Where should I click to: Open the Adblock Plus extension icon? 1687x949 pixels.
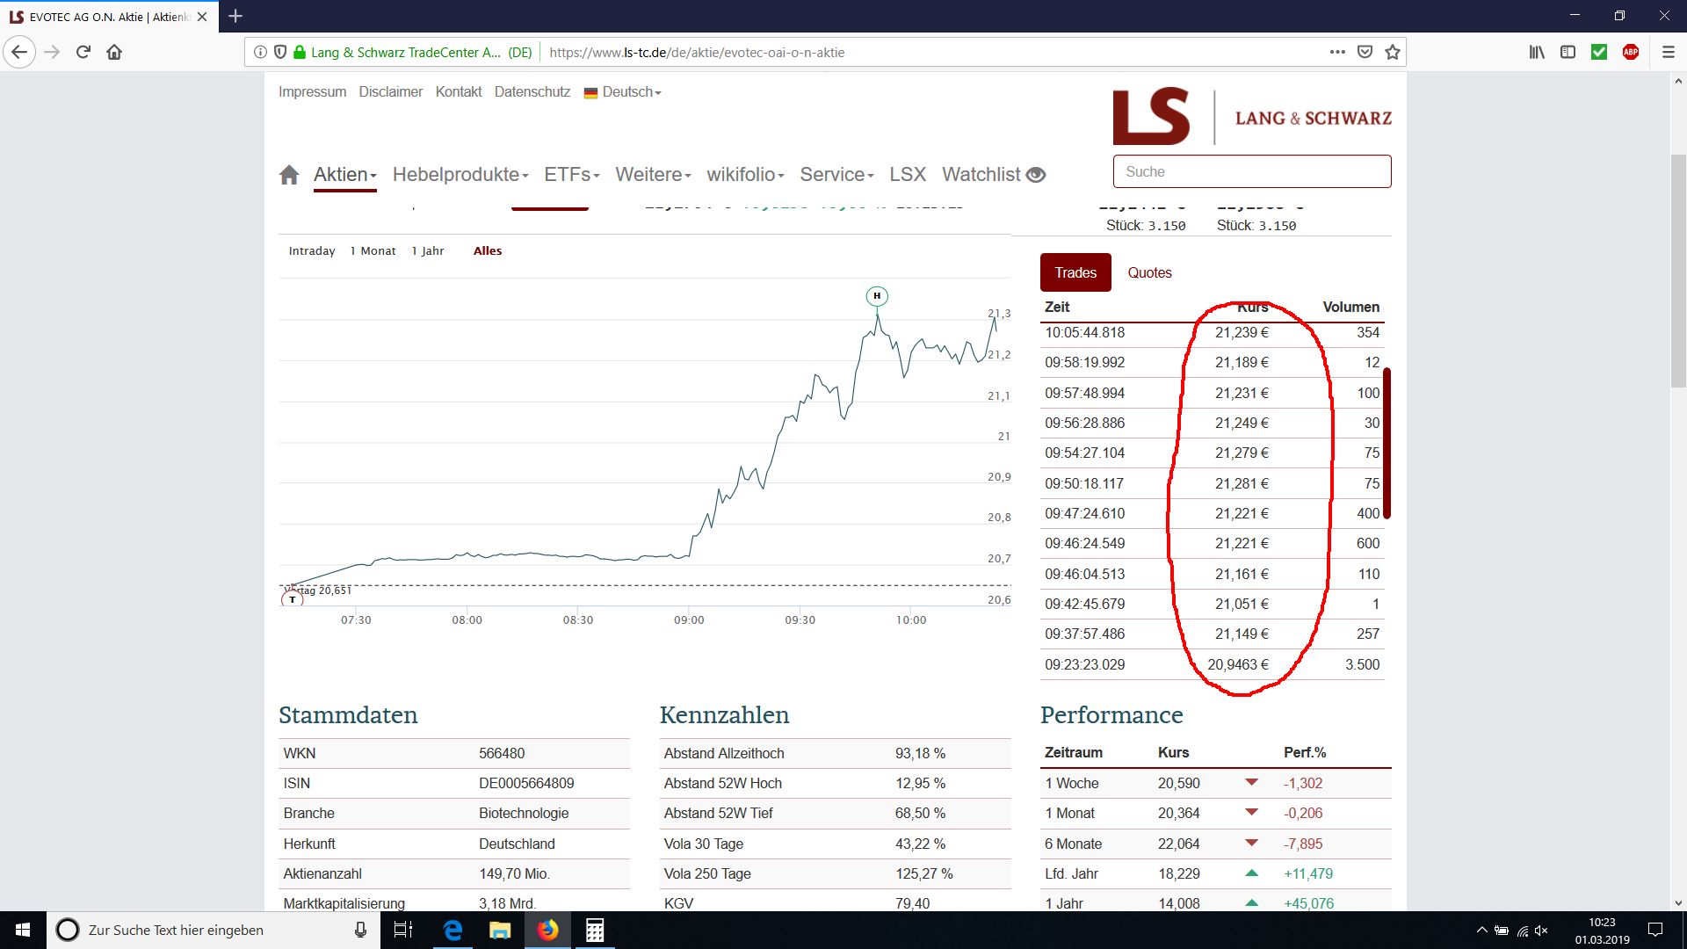click(x=1631, y=52)
